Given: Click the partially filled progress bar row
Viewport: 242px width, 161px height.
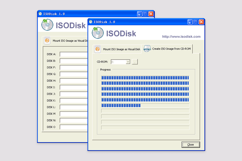Looking at the screenshot, I should (x=145, y=105).
